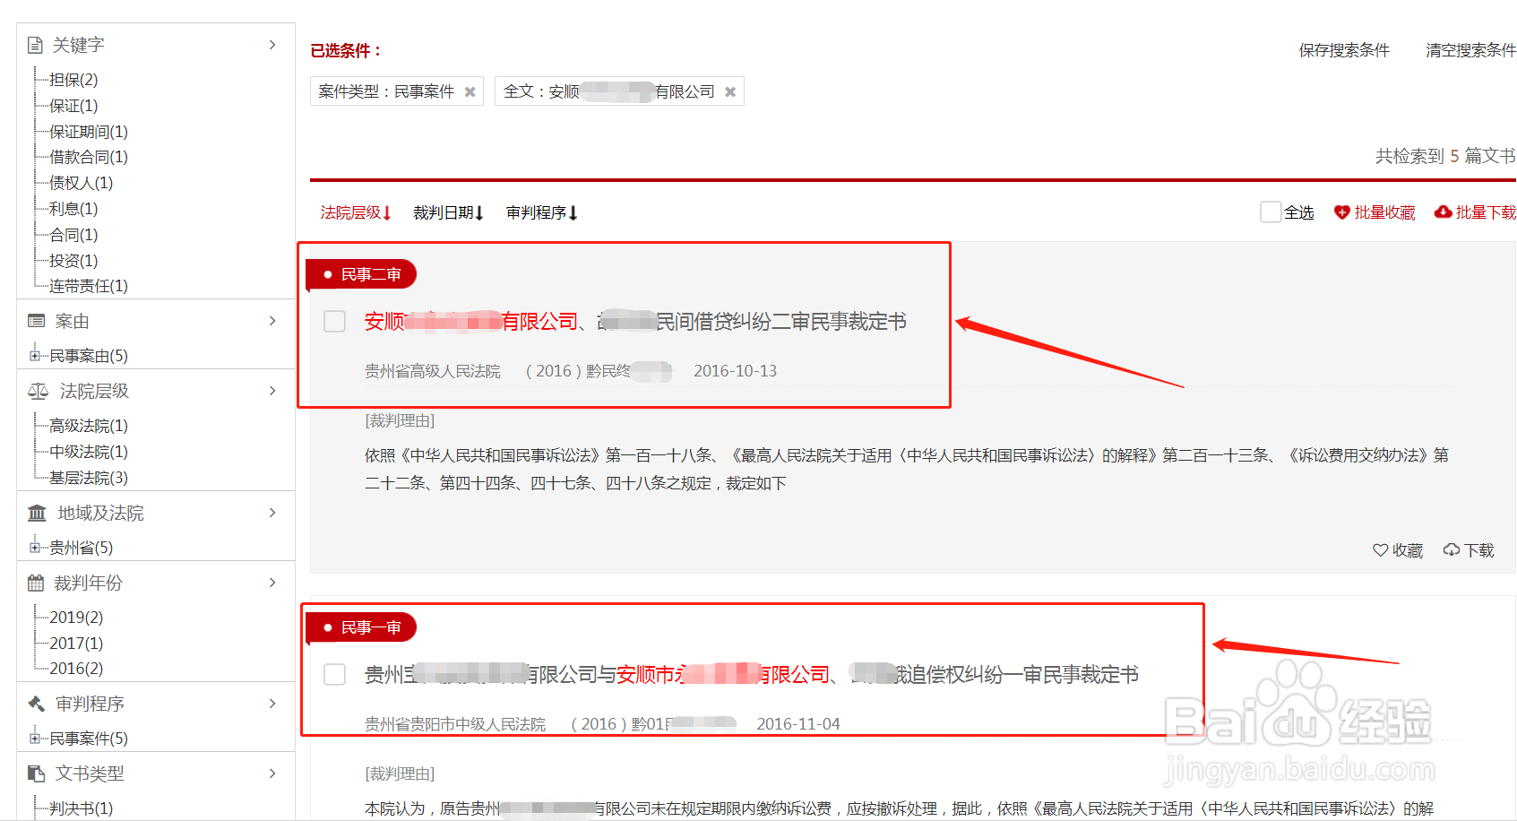Click the 下载 cloud icon on first result
Screen dimensions: 1517x821
(x=1452, y=549)
